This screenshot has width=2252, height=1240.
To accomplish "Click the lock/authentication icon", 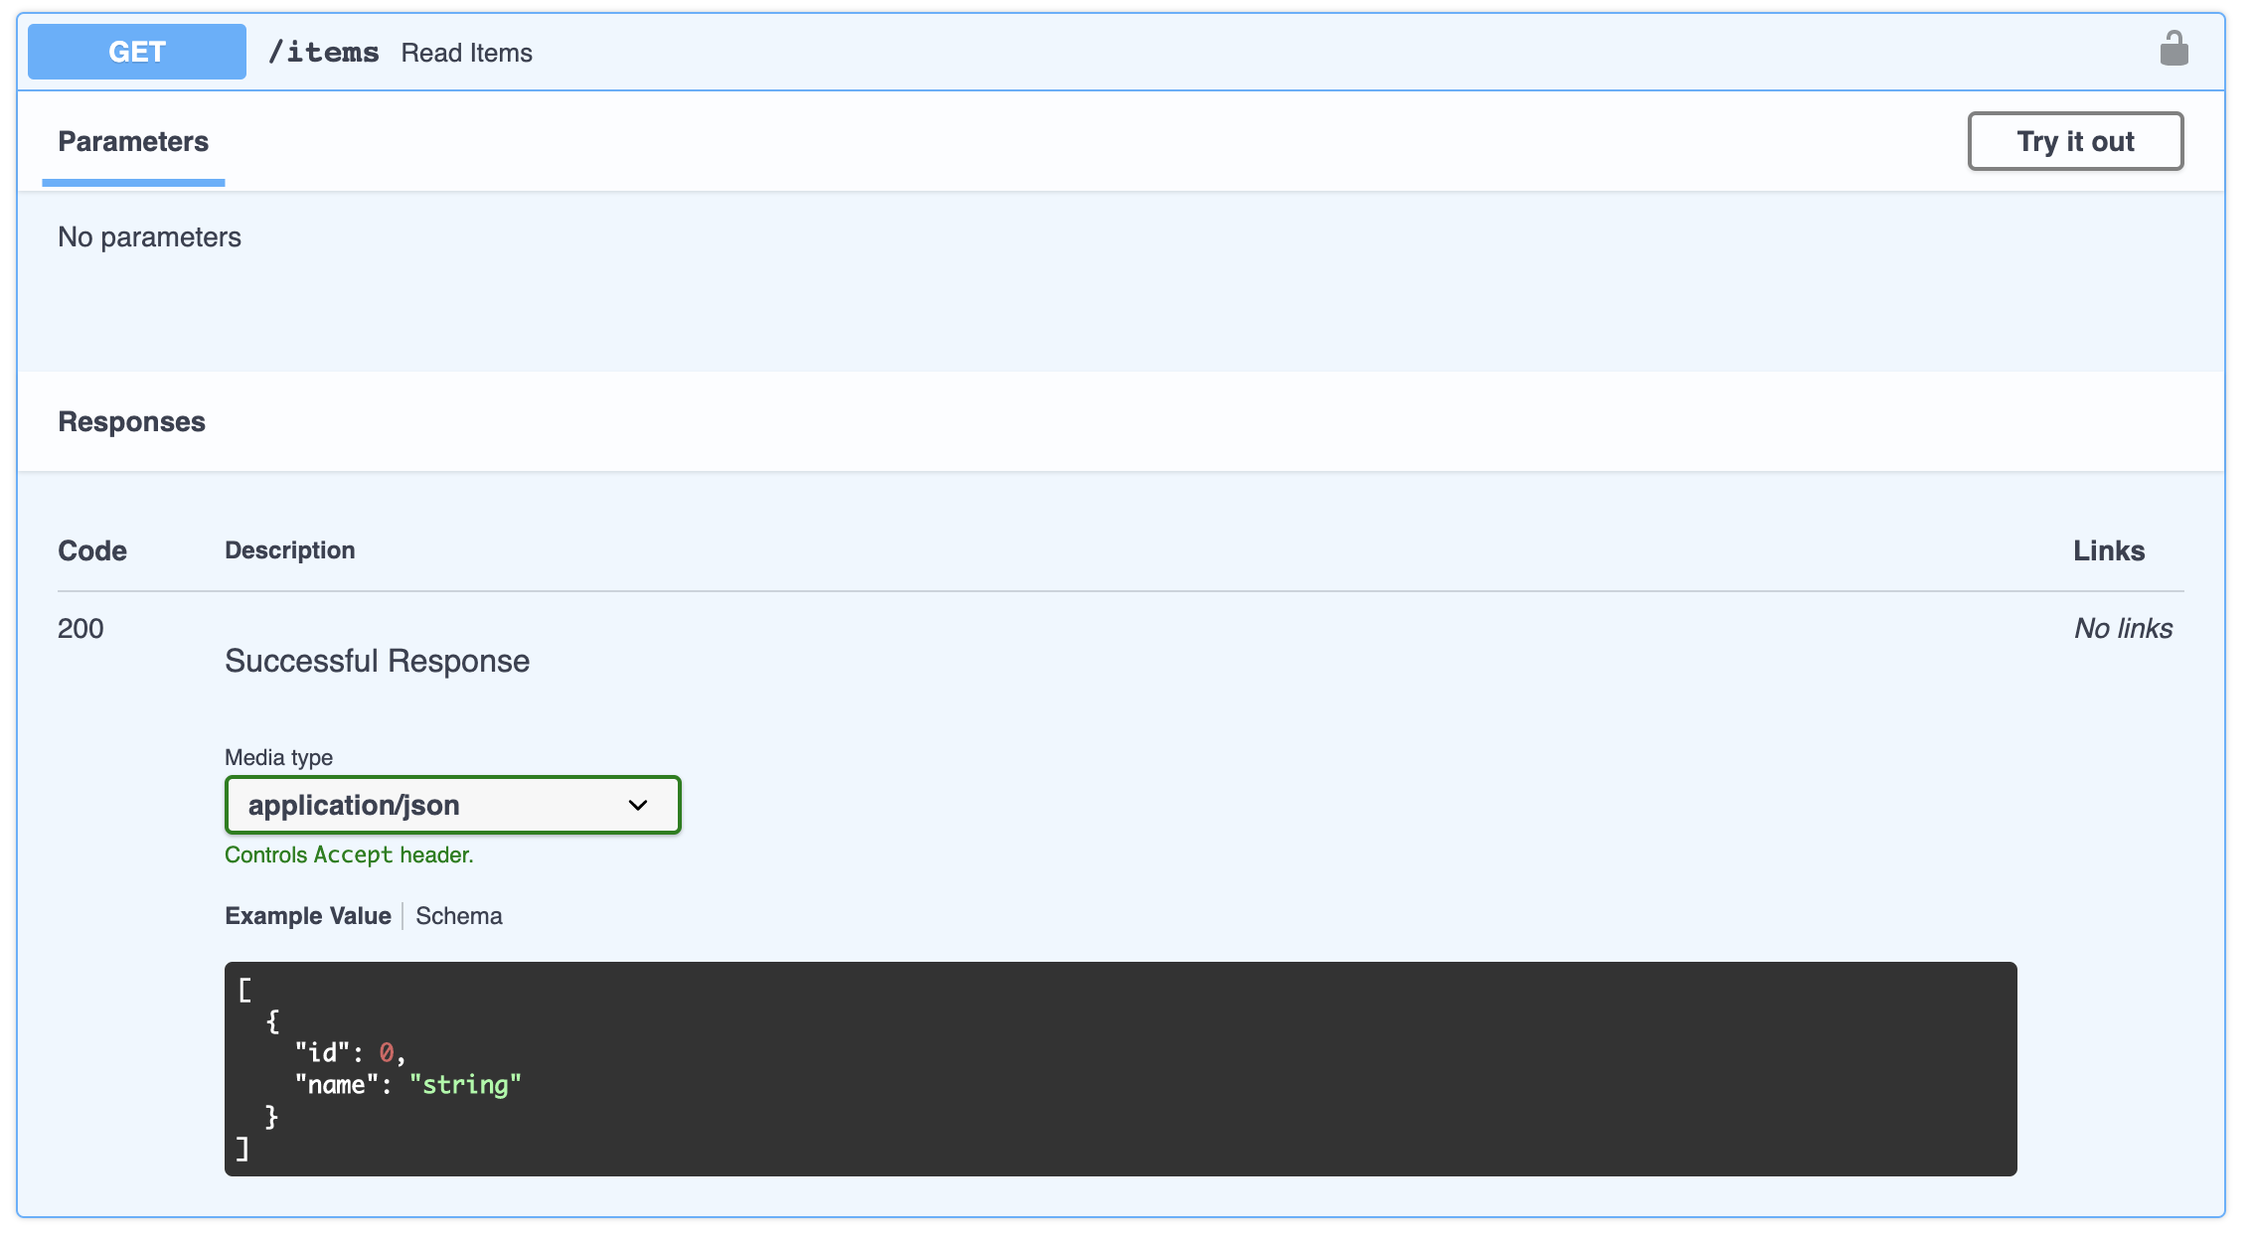I will click(2174, 48).
